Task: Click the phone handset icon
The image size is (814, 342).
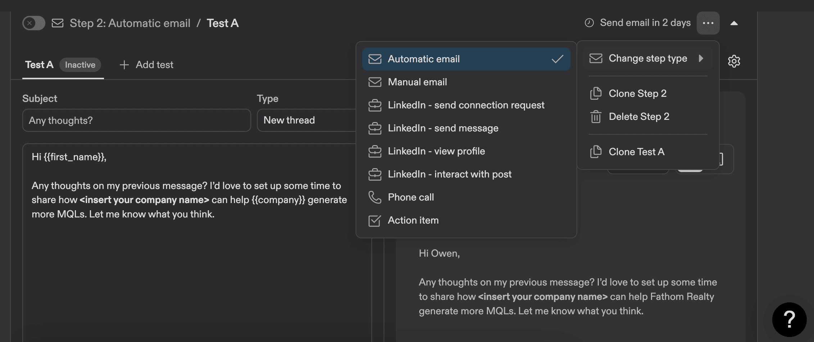Action: (375, 197)
